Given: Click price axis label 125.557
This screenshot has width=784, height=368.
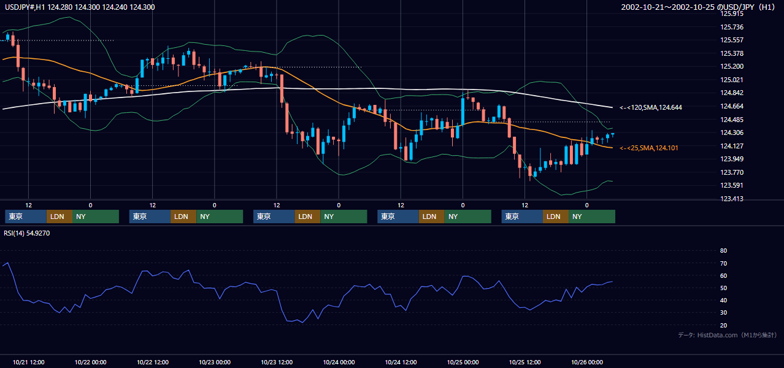Looking at the screenshot, I should tap(732, 40).
